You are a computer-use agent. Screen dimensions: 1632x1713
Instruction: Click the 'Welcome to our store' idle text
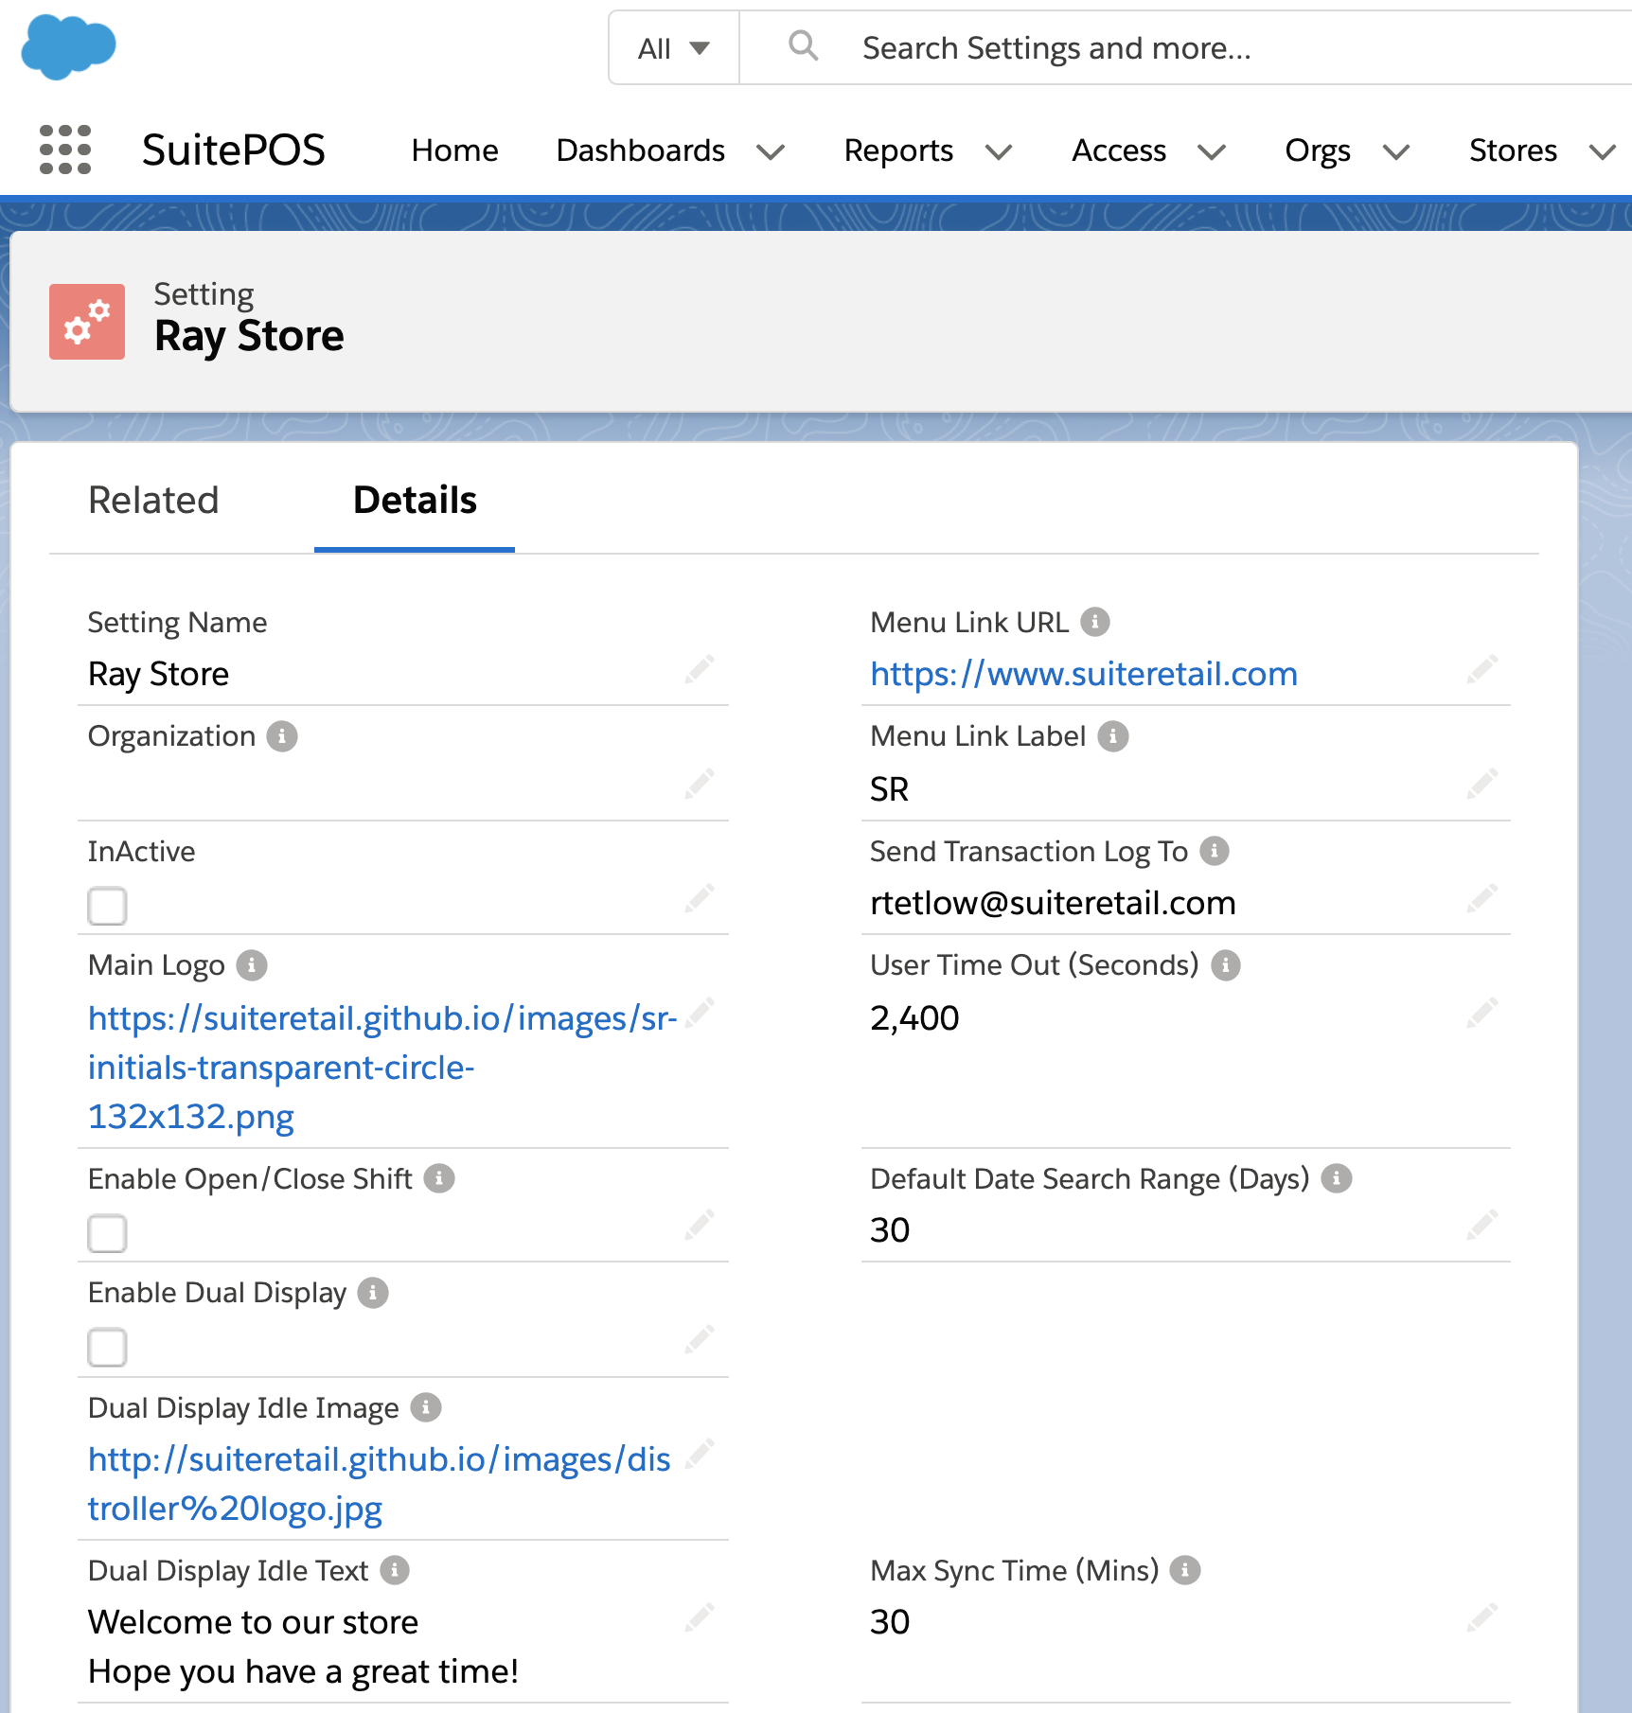253,1622
